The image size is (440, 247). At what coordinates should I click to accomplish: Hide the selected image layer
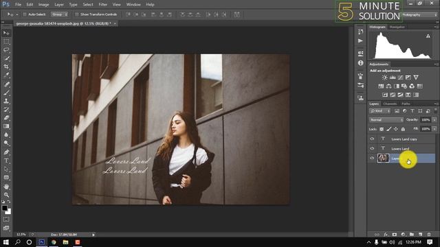pyautogui.click(x=372, y=158)
